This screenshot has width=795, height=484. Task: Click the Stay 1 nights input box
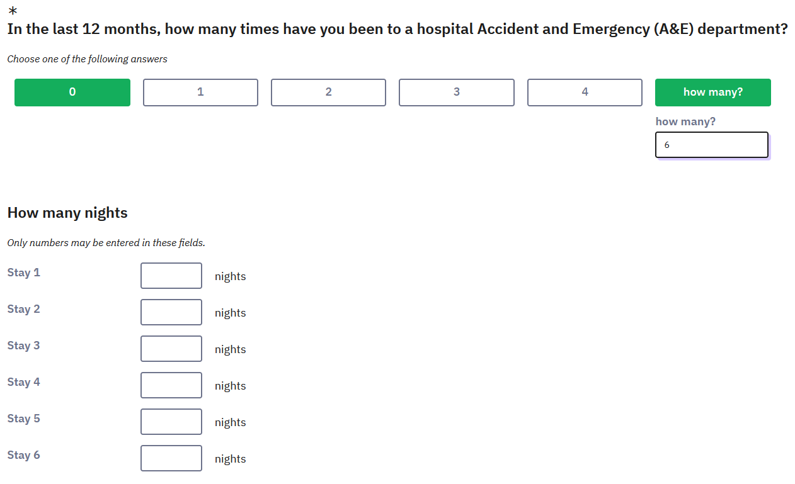point(171,276)
